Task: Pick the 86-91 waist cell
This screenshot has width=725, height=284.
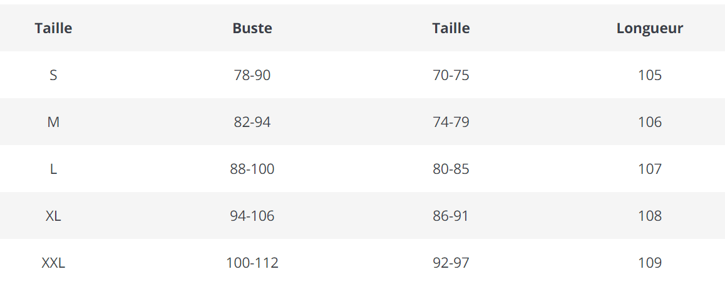Action: (x=451, y=216)
